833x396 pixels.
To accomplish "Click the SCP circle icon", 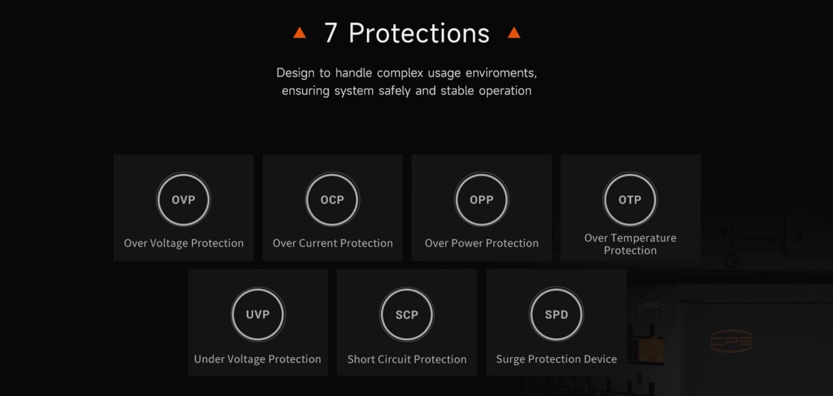I will click(407, 315).
